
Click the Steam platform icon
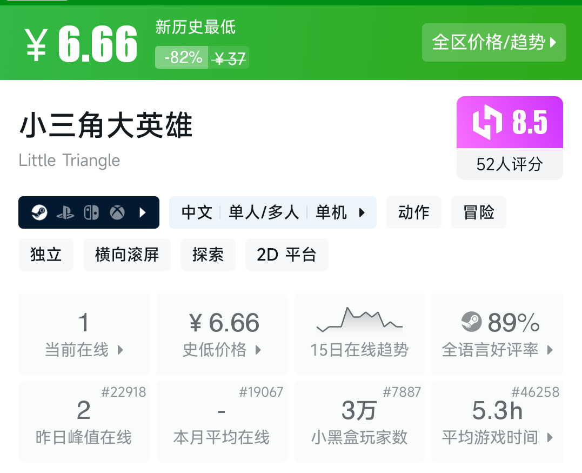pyautogui.click(x=39, y=212)
